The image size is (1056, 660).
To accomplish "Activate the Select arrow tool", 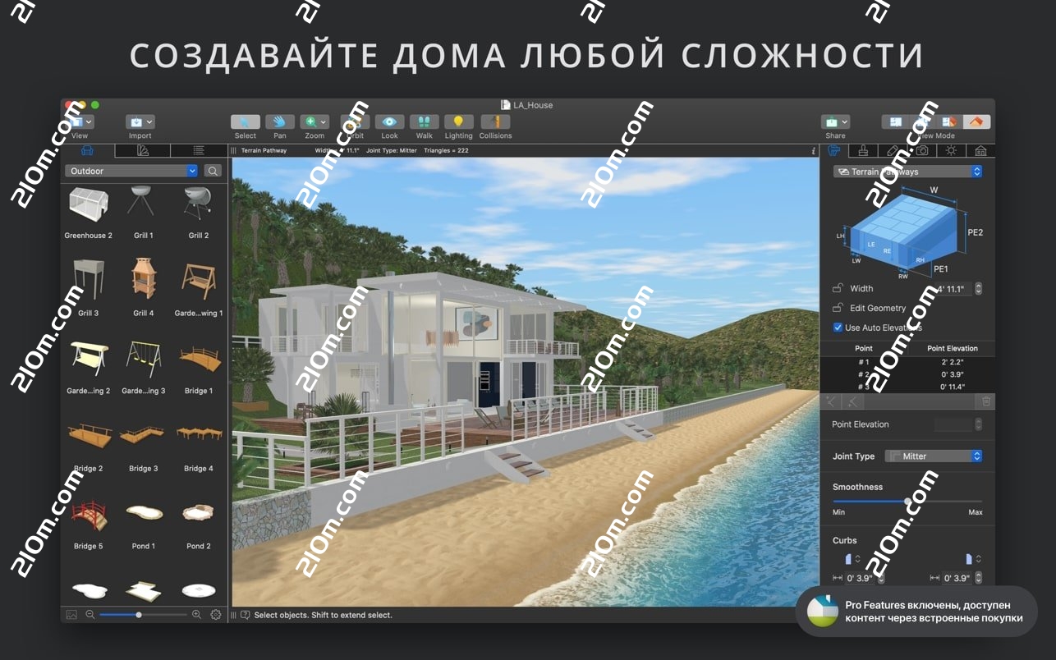I will pyautogui.click(x=245, y=122).
